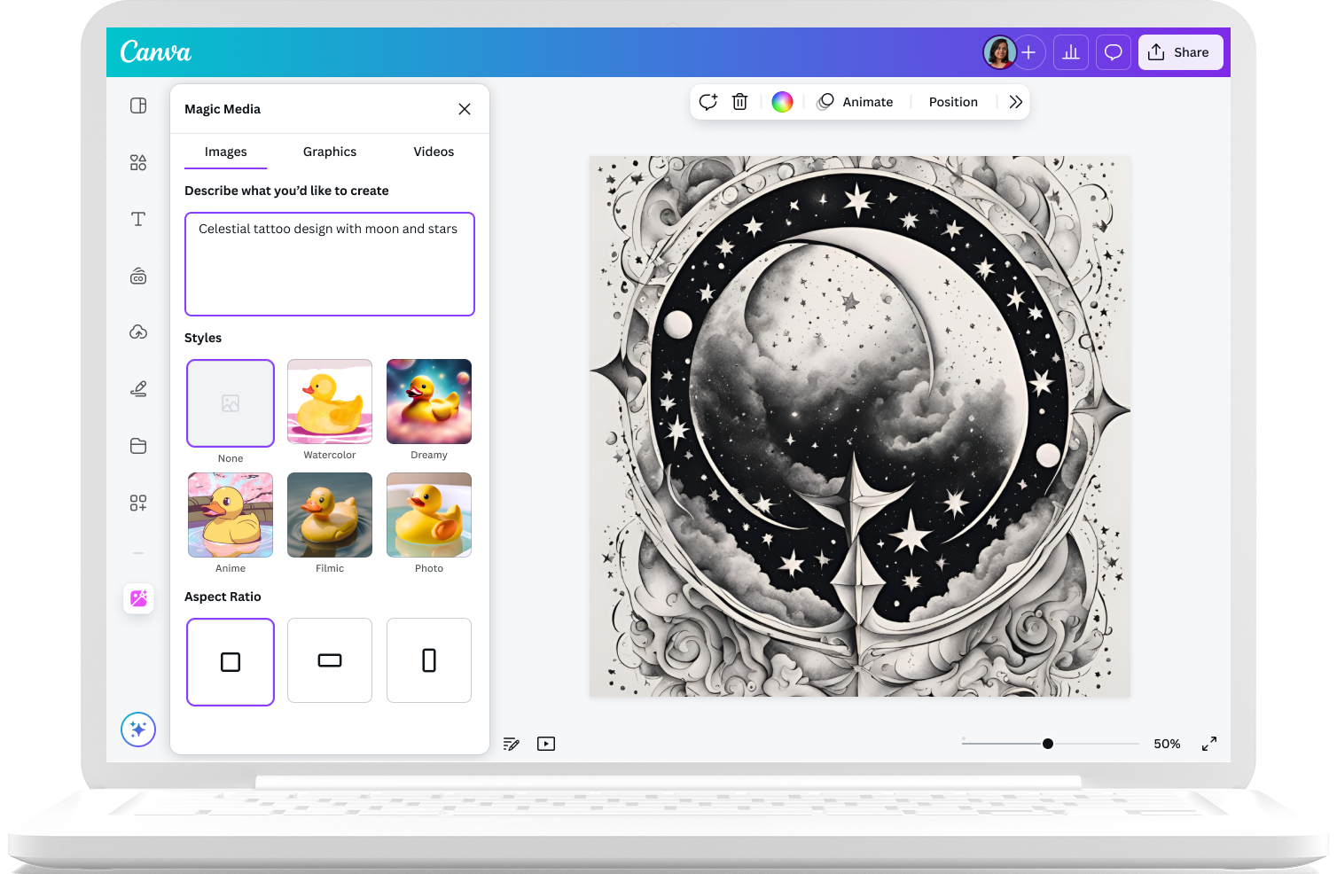Open the Animate panel from the toolbar
Image resolution: width=1337 pixels, height=874 pixels.
point(856,101)
